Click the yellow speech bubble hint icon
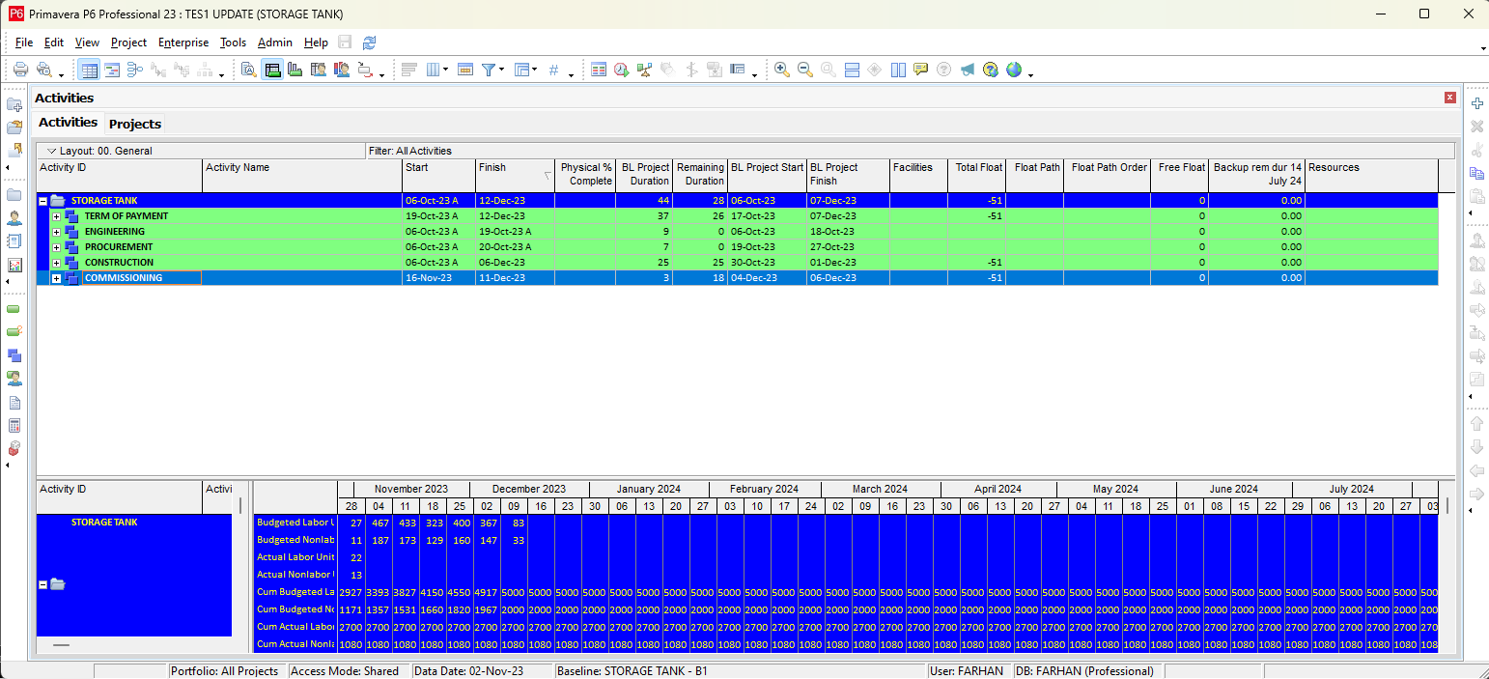1489x679 pixels. point(920,70)
